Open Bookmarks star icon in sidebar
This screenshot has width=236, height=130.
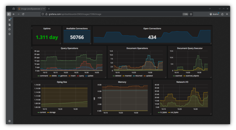pyautogui.click(x=9, y=34)
